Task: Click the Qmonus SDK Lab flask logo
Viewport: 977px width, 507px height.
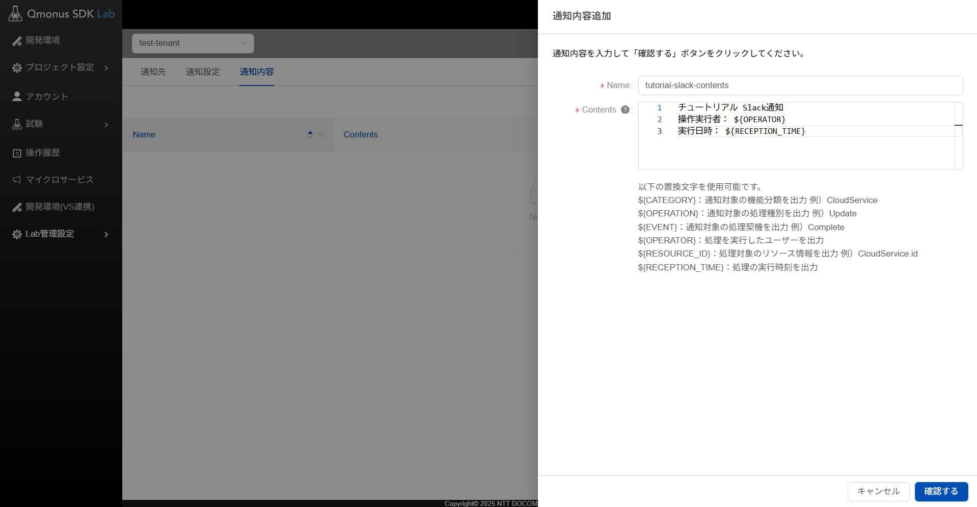Action: pyautogui.click(x=15, y=14)
